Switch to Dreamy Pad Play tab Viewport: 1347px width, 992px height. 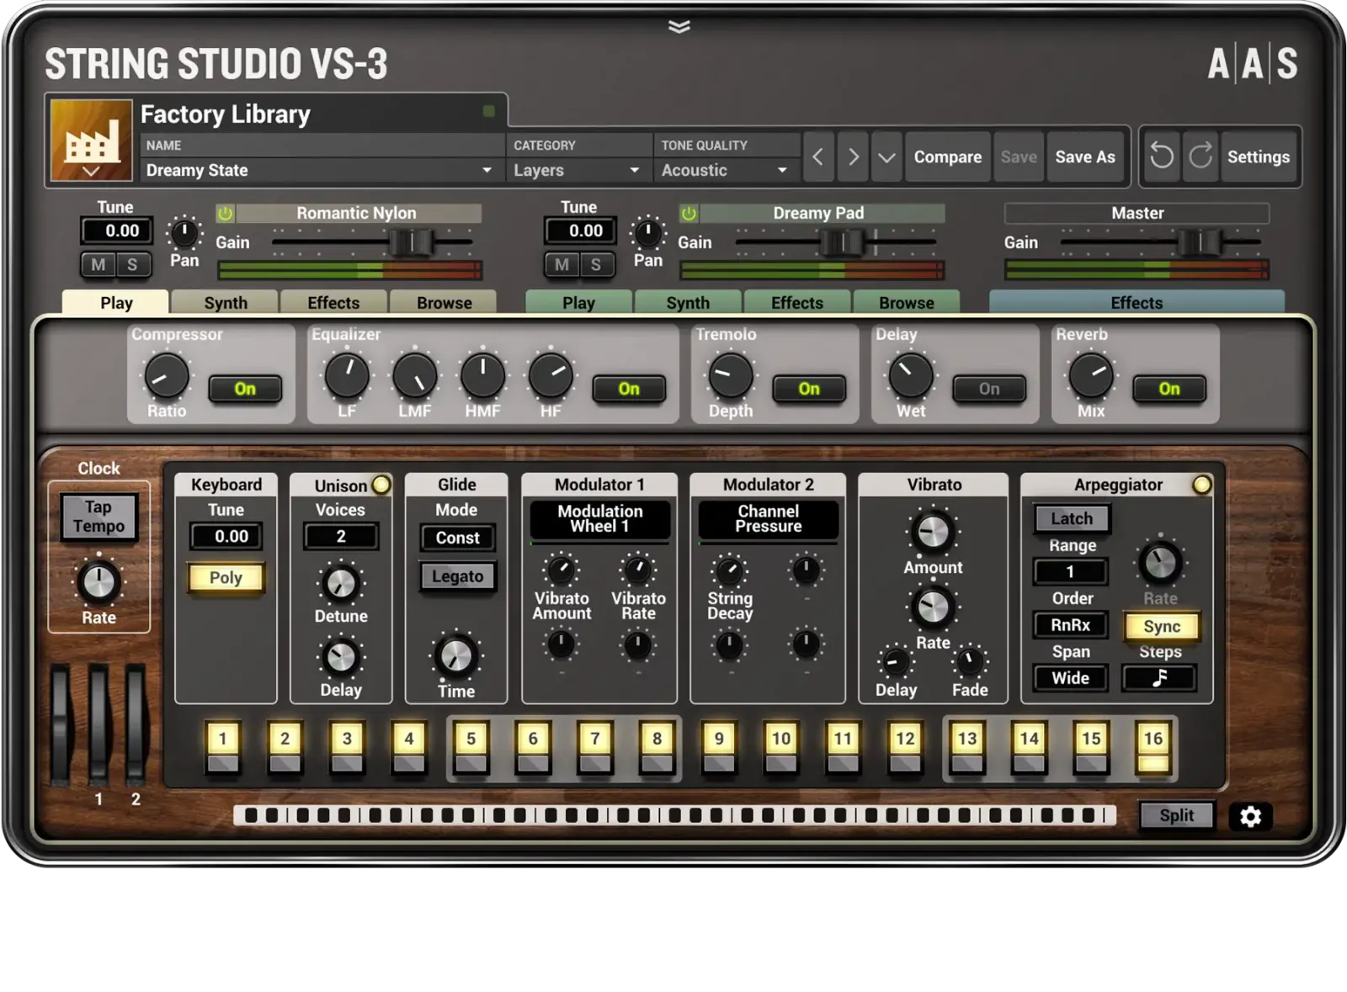(578, 302)
